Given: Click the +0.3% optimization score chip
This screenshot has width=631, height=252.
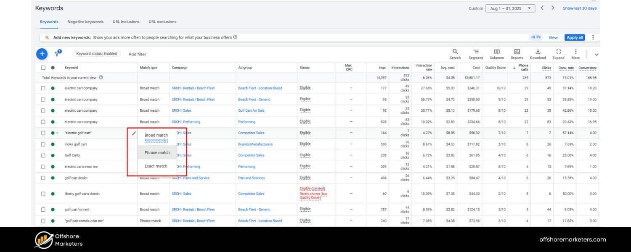Looking at the screenshot, I should coord(535,37).
